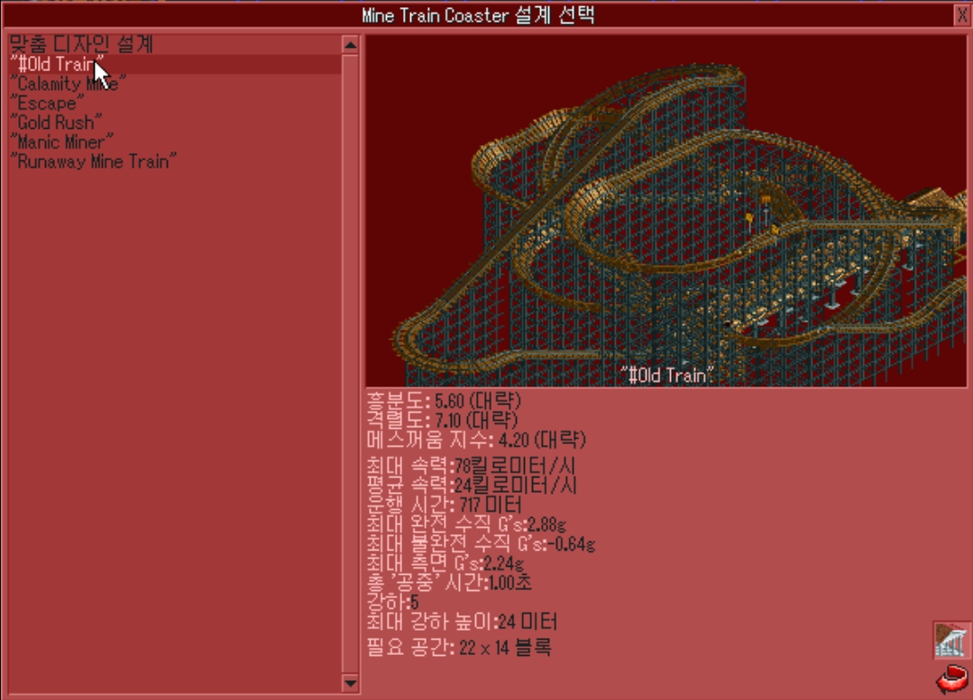Image resolution: width=973 pixels, height=700 pixels.
Task: Click the coaster preview image
Action: 666,212
